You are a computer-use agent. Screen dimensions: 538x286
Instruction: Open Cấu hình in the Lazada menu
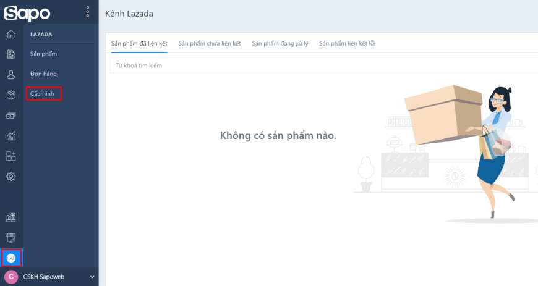tap(42, 94)
